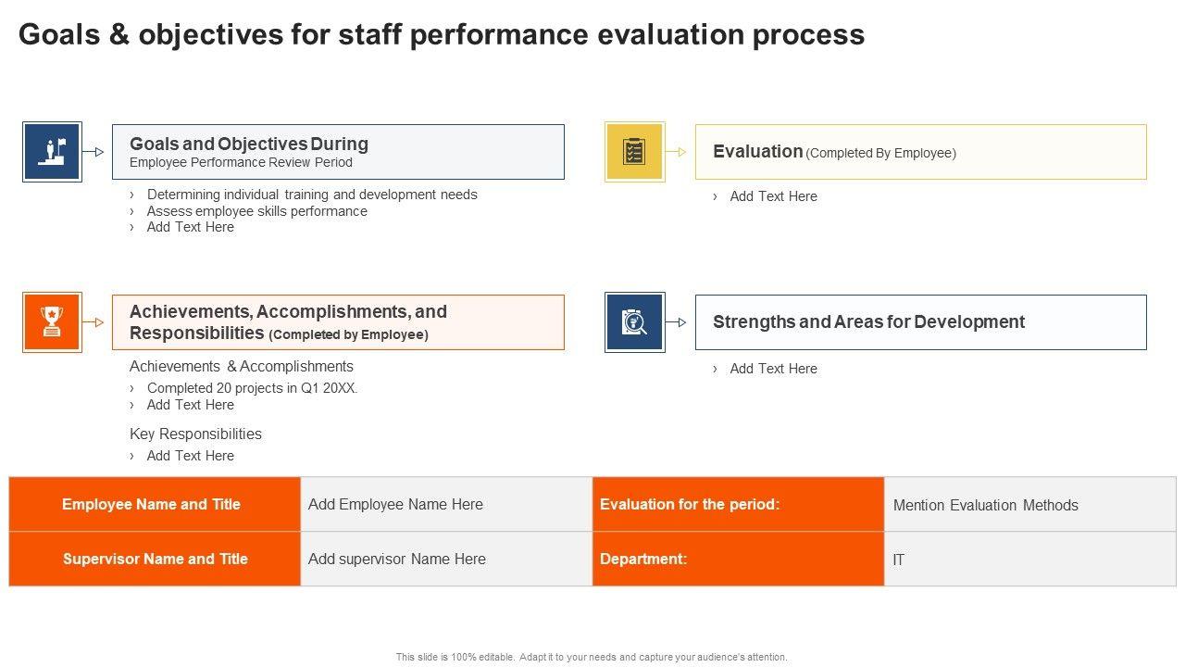
Task: Click arrow connector beside magnifying glass icon
Action: pyautogui.click(x=679, y=322)
